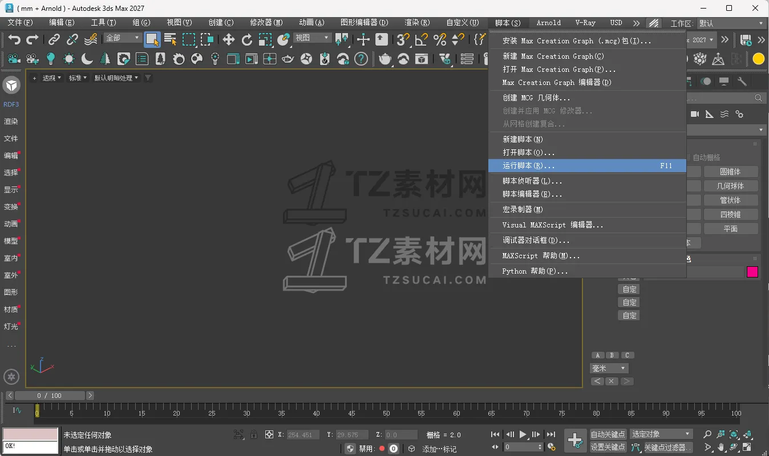Choose the Select and Move tool
This screenshot has width=769, height=456.
tap(229, 39)
